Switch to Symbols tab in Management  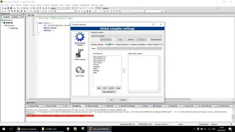15,17
